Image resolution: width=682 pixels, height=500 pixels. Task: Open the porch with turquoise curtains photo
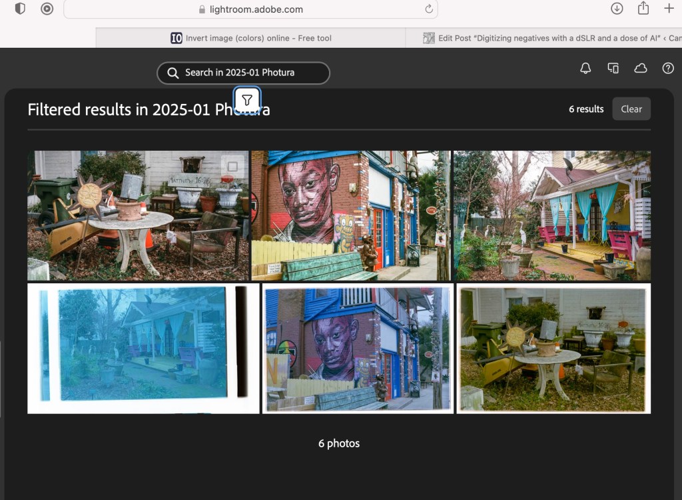click(551, 215)
